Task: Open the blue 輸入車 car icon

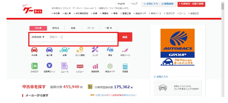Action: tap(49, 50)
